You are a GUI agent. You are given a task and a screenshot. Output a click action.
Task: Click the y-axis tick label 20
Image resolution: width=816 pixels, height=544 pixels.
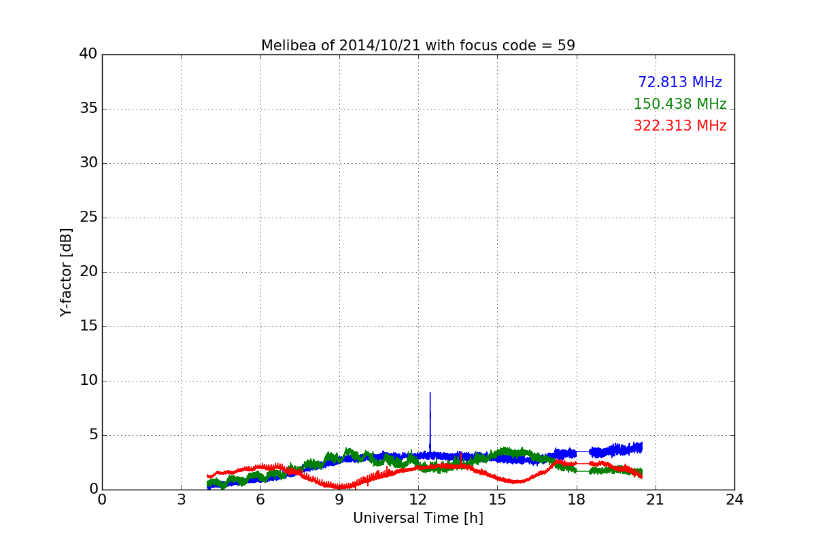click(88, 272)
